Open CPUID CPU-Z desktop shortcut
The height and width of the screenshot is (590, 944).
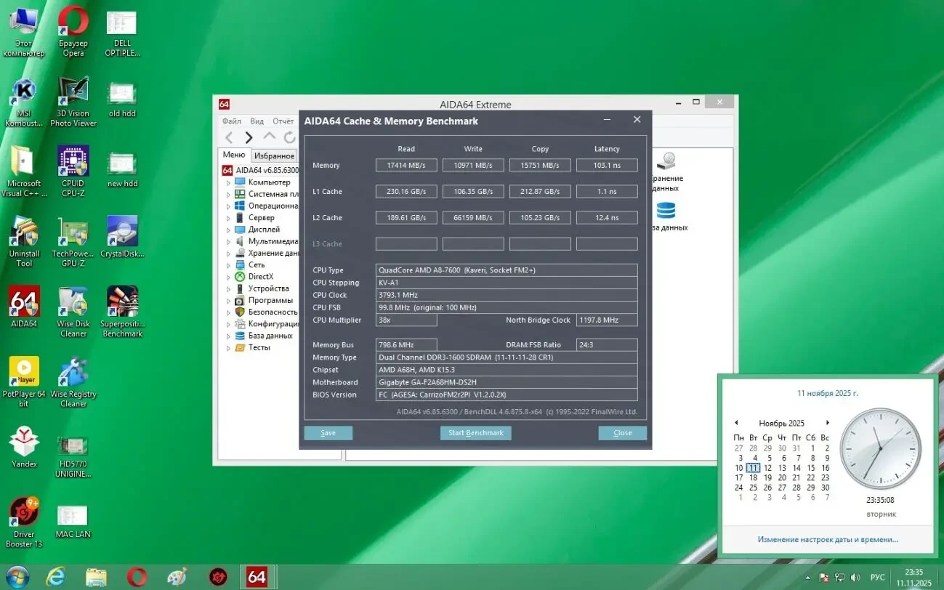coord(73,161)
